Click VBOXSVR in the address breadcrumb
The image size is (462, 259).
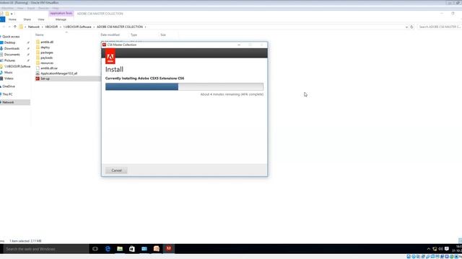pyautogui.click(x=51, y=27)
